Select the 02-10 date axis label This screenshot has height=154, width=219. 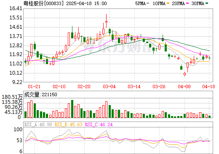point(59,86)
